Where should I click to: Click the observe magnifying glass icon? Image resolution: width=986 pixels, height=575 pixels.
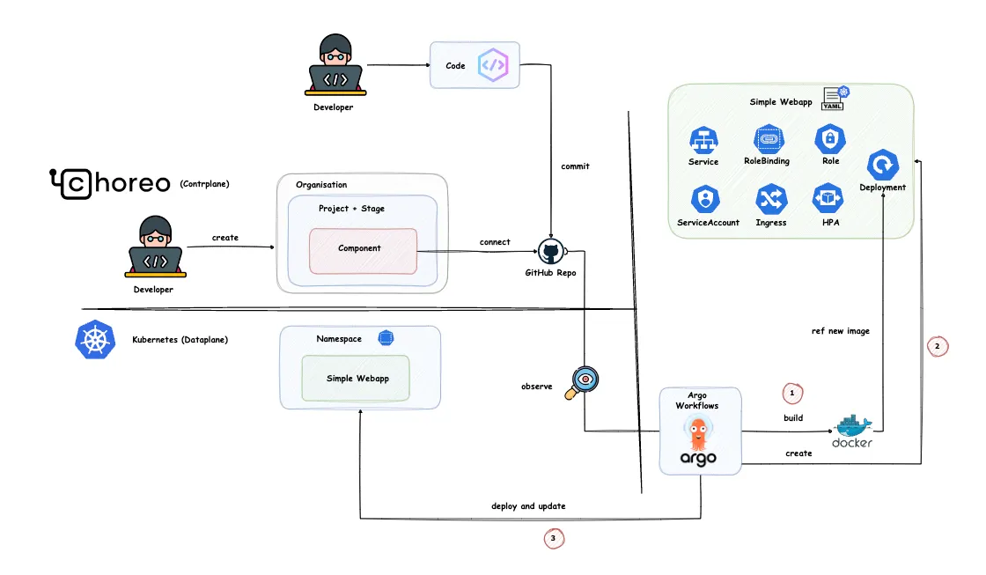(x=582, y=382)
